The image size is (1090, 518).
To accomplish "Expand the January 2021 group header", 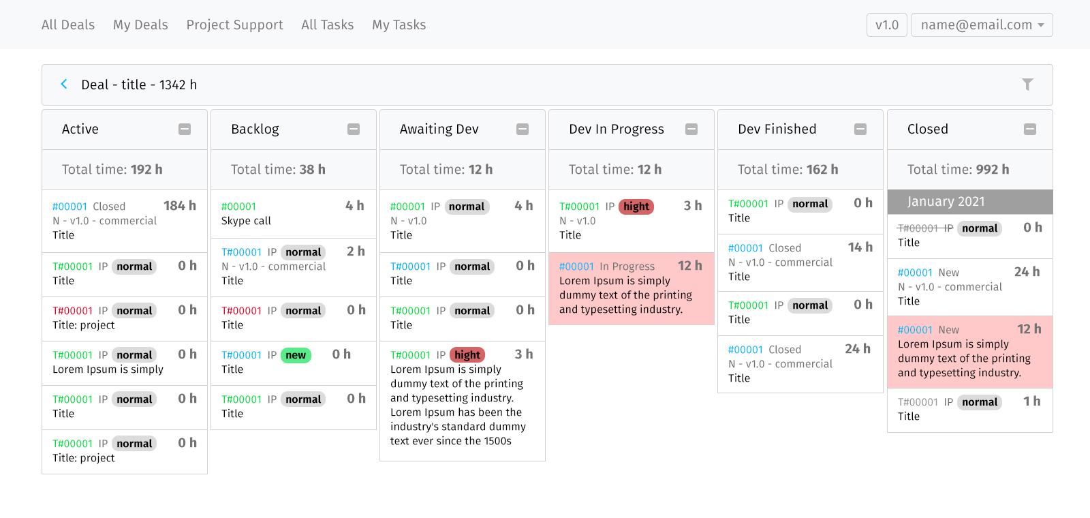I will 969,202.
